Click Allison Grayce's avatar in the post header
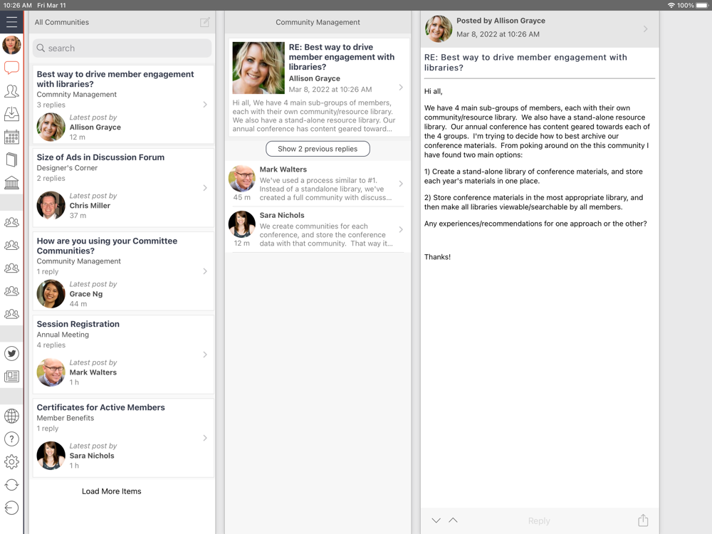This screenshot has height=534, width=712. (x=439, y=28)
